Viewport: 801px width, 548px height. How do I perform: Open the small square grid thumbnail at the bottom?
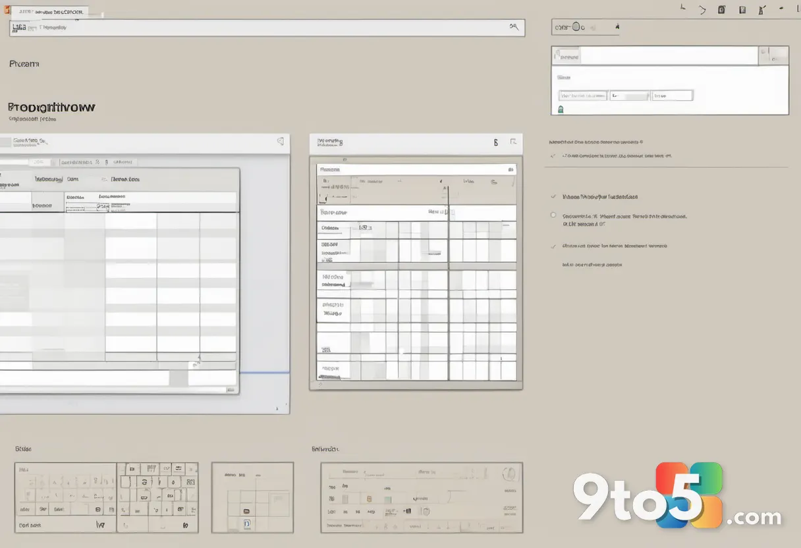(252, 497)
